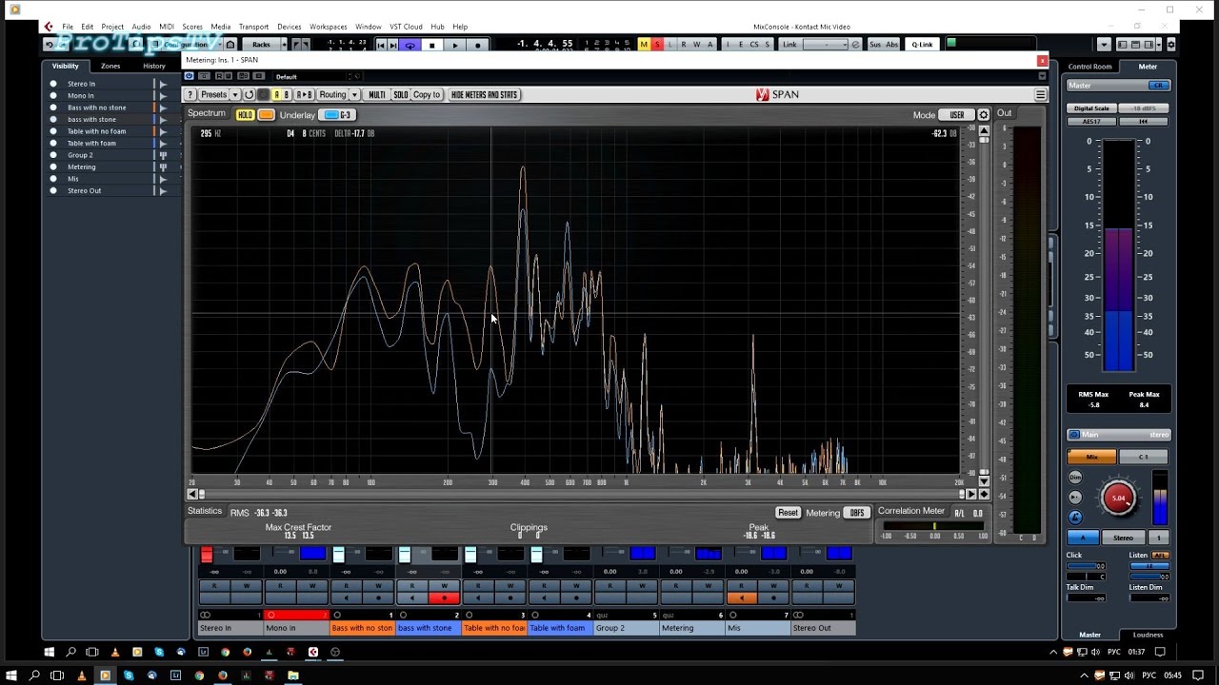
Task: Click the DBFS metering selector
Action: [857, 513]
